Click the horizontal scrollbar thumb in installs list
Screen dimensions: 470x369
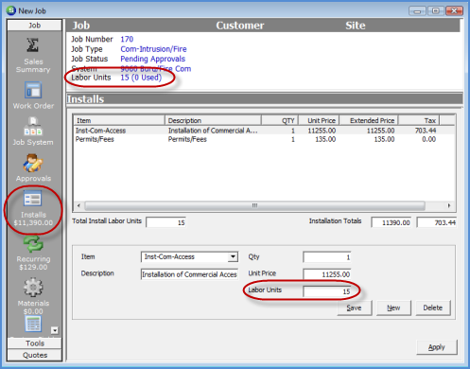(254, 205)
